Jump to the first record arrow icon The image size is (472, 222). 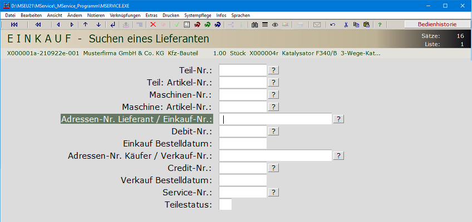pyautogui.click(x=14, y=24)
